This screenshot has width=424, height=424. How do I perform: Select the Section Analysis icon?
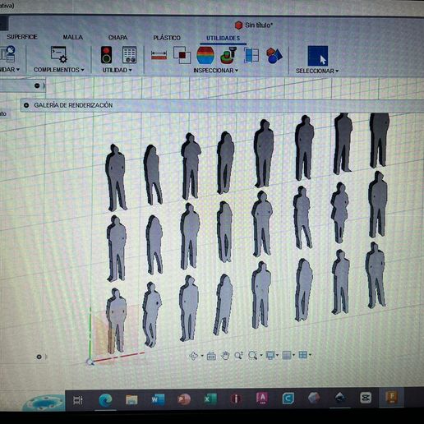click(x=251, y=55)
